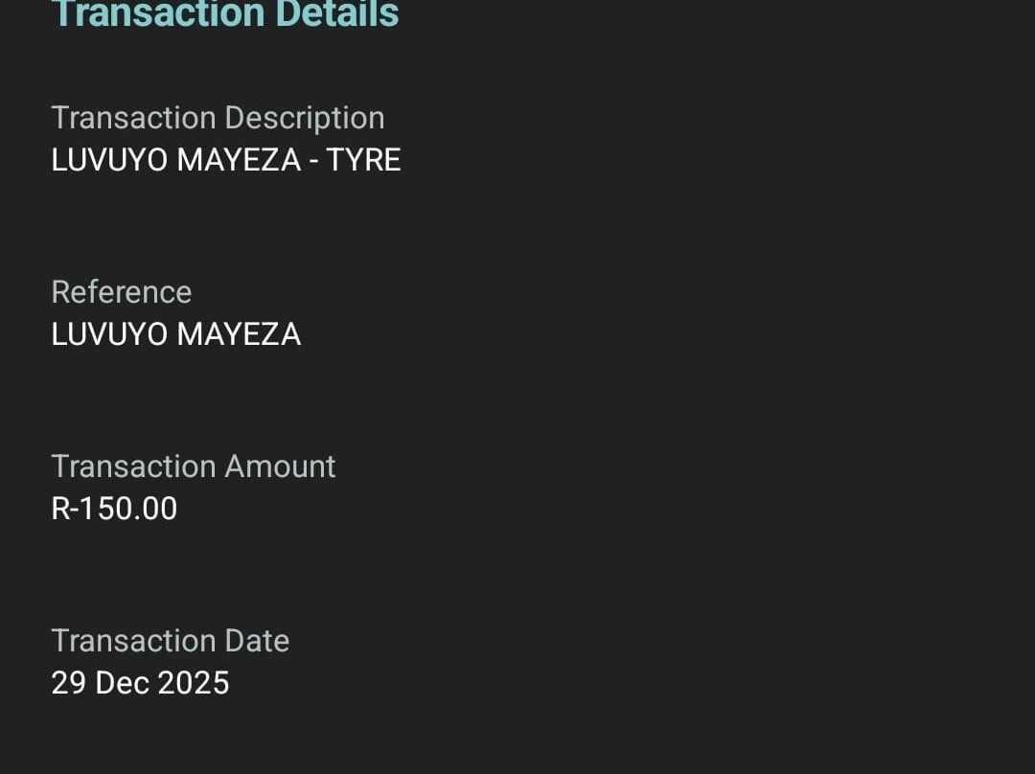Tap the LUVUYO MAYEZA - TYRE description value
The height and width of the screenshot is (774, 1035).
pyautogui.click(x=225, y=160)
